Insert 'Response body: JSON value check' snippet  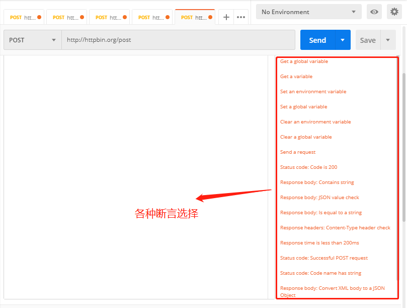(x=319, y=197)
